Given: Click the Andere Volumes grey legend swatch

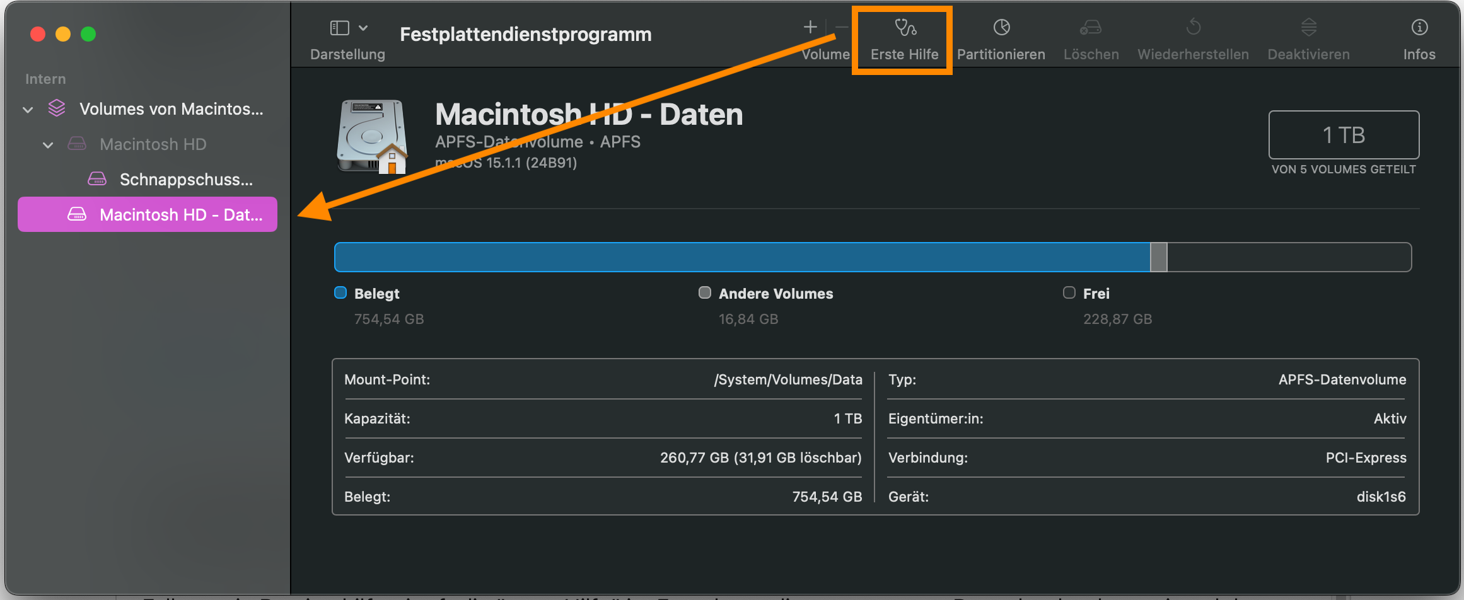Looking at the screenshot, I should tap(705, 292).
